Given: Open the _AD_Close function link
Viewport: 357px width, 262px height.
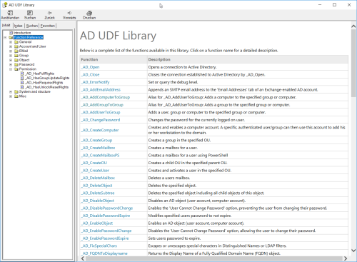Looking at the screenshot, I should (x=90, y=74).
